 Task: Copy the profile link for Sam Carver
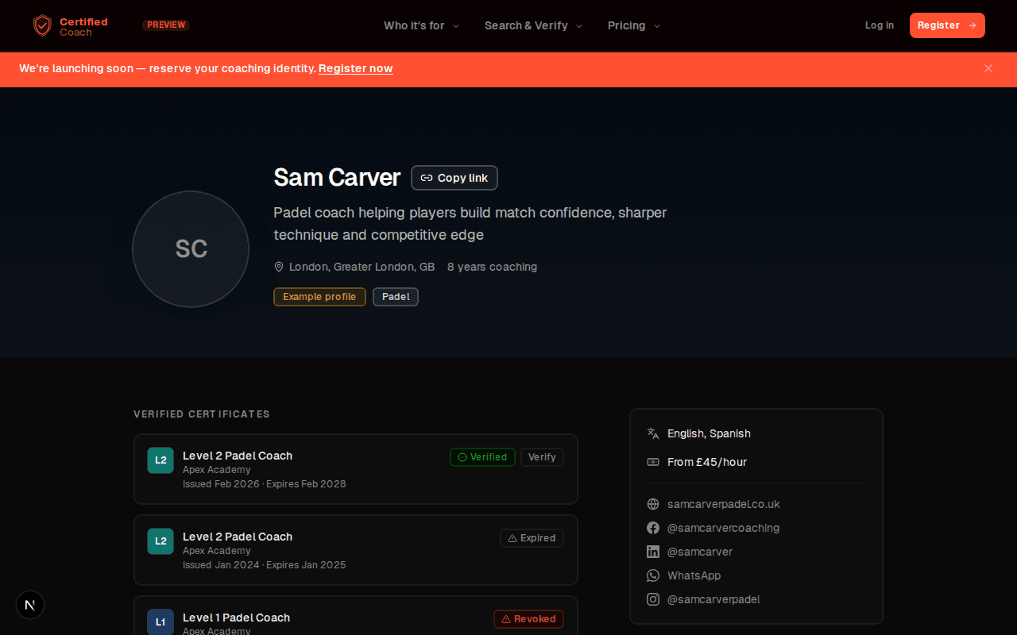click(454, 178)
